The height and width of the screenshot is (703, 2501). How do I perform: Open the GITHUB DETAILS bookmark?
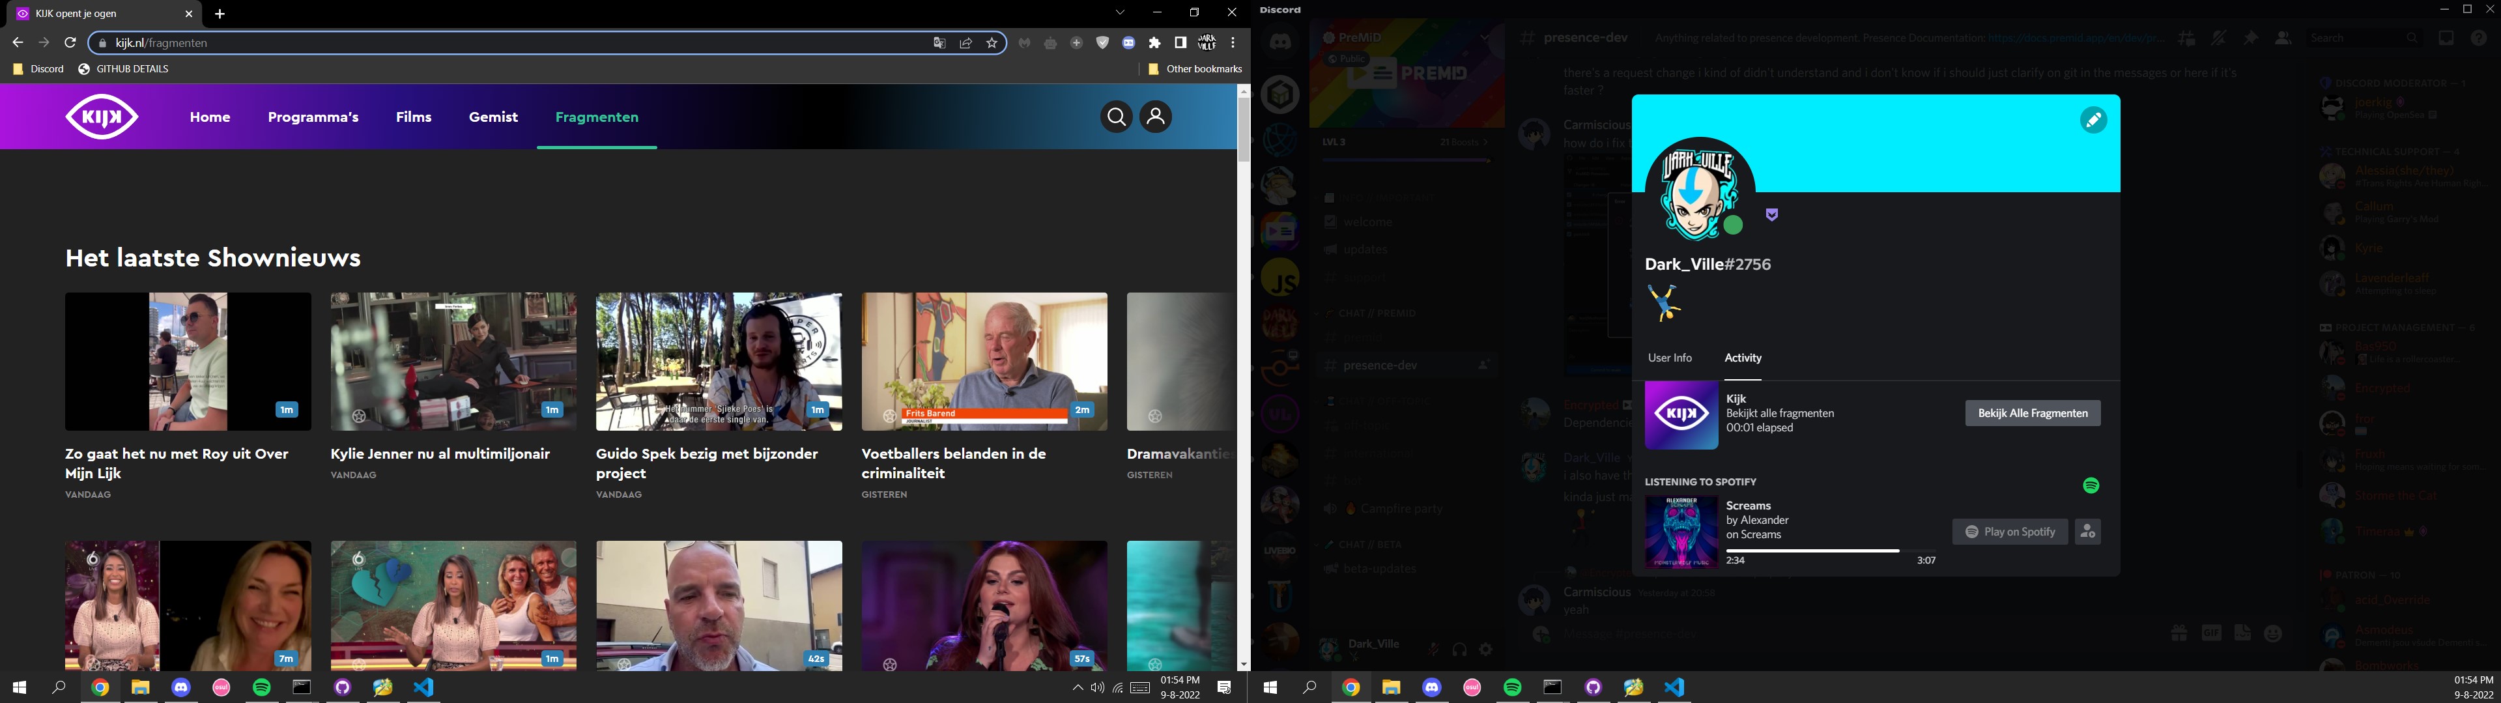[123, 69]
